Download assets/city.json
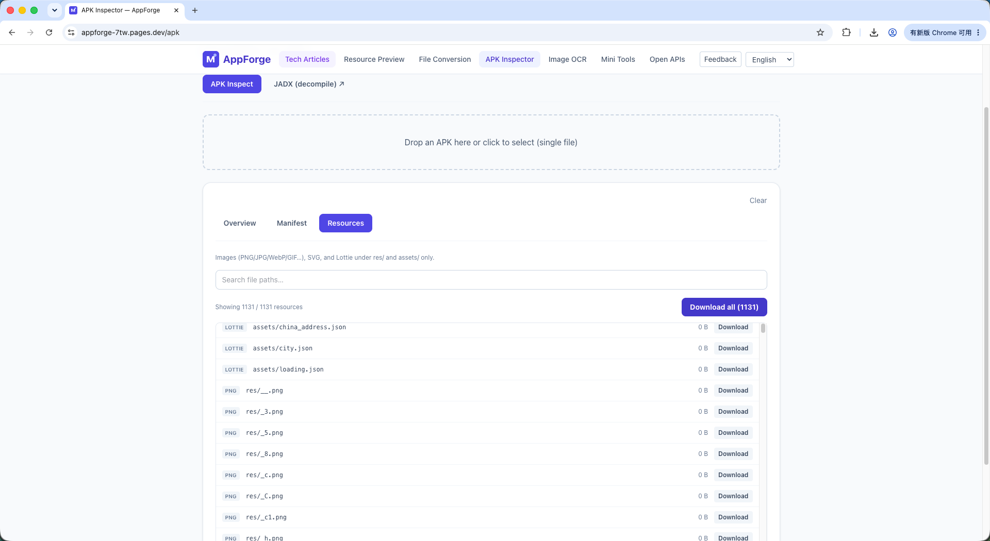The image size is (990, 541). click(733, 348)
